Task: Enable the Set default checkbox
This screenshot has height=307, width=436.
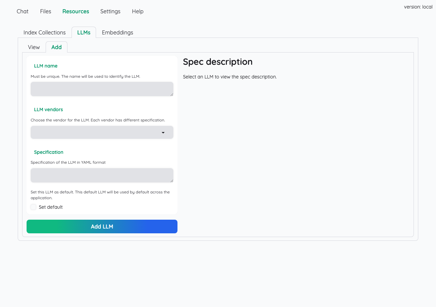Action: pyautogui.click(x=33, y=207)
